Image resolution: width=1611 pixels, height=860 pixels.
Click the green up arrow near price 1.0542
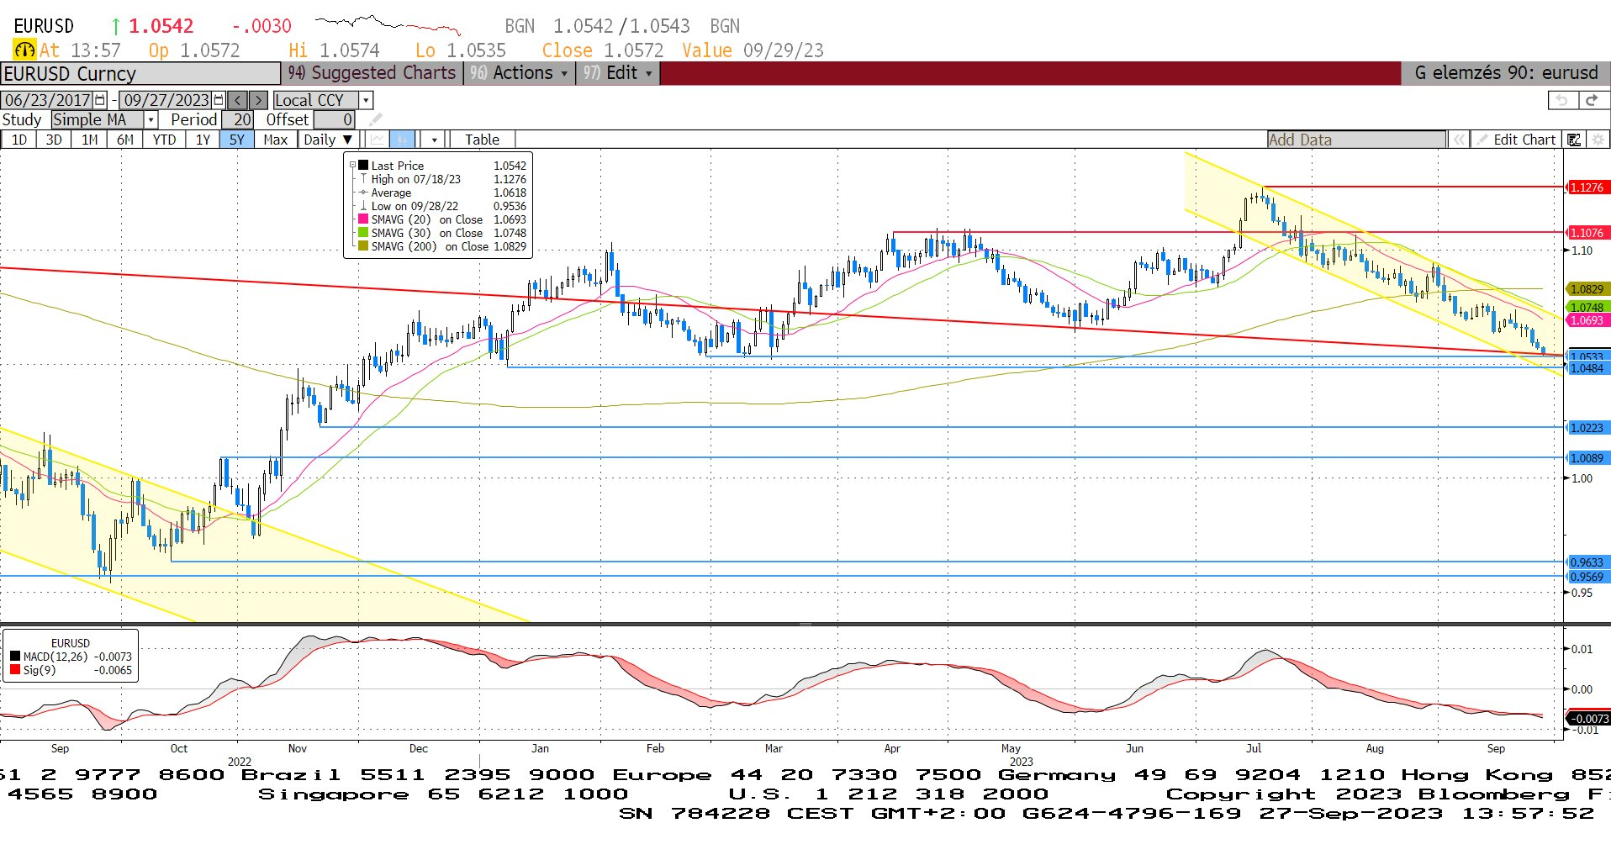[x=116, y=27]
